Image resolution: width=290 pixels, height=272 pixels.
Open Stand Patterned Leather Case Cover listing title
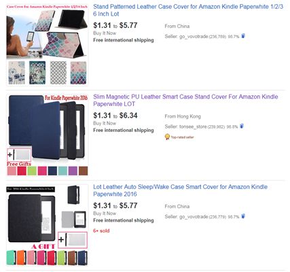tap(188, 10)
